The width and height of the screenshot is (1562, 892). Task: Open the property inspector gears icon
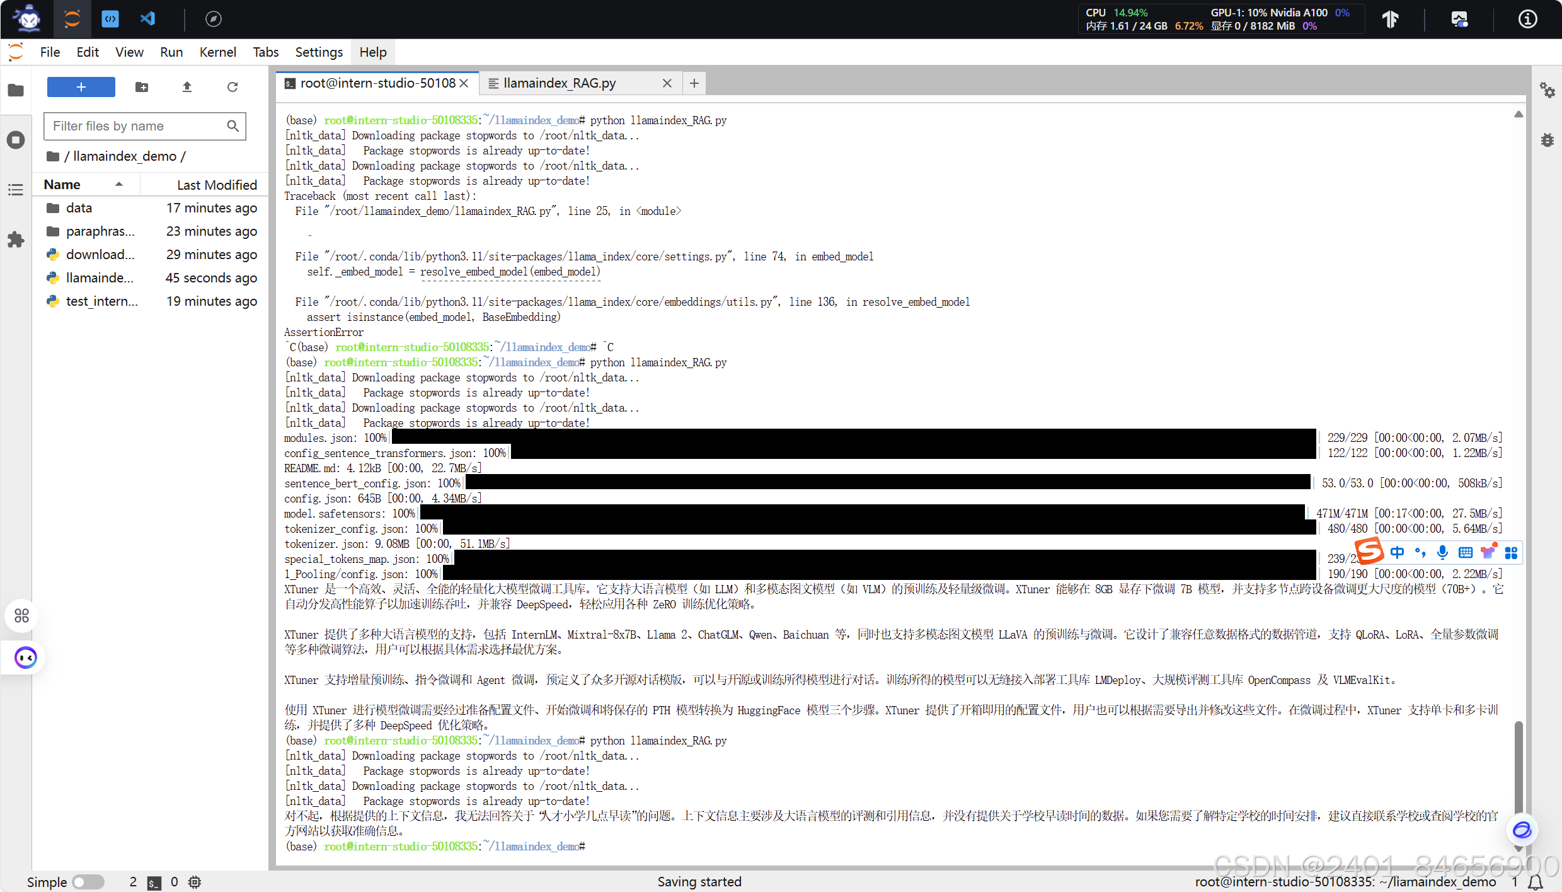[1547, 90]
